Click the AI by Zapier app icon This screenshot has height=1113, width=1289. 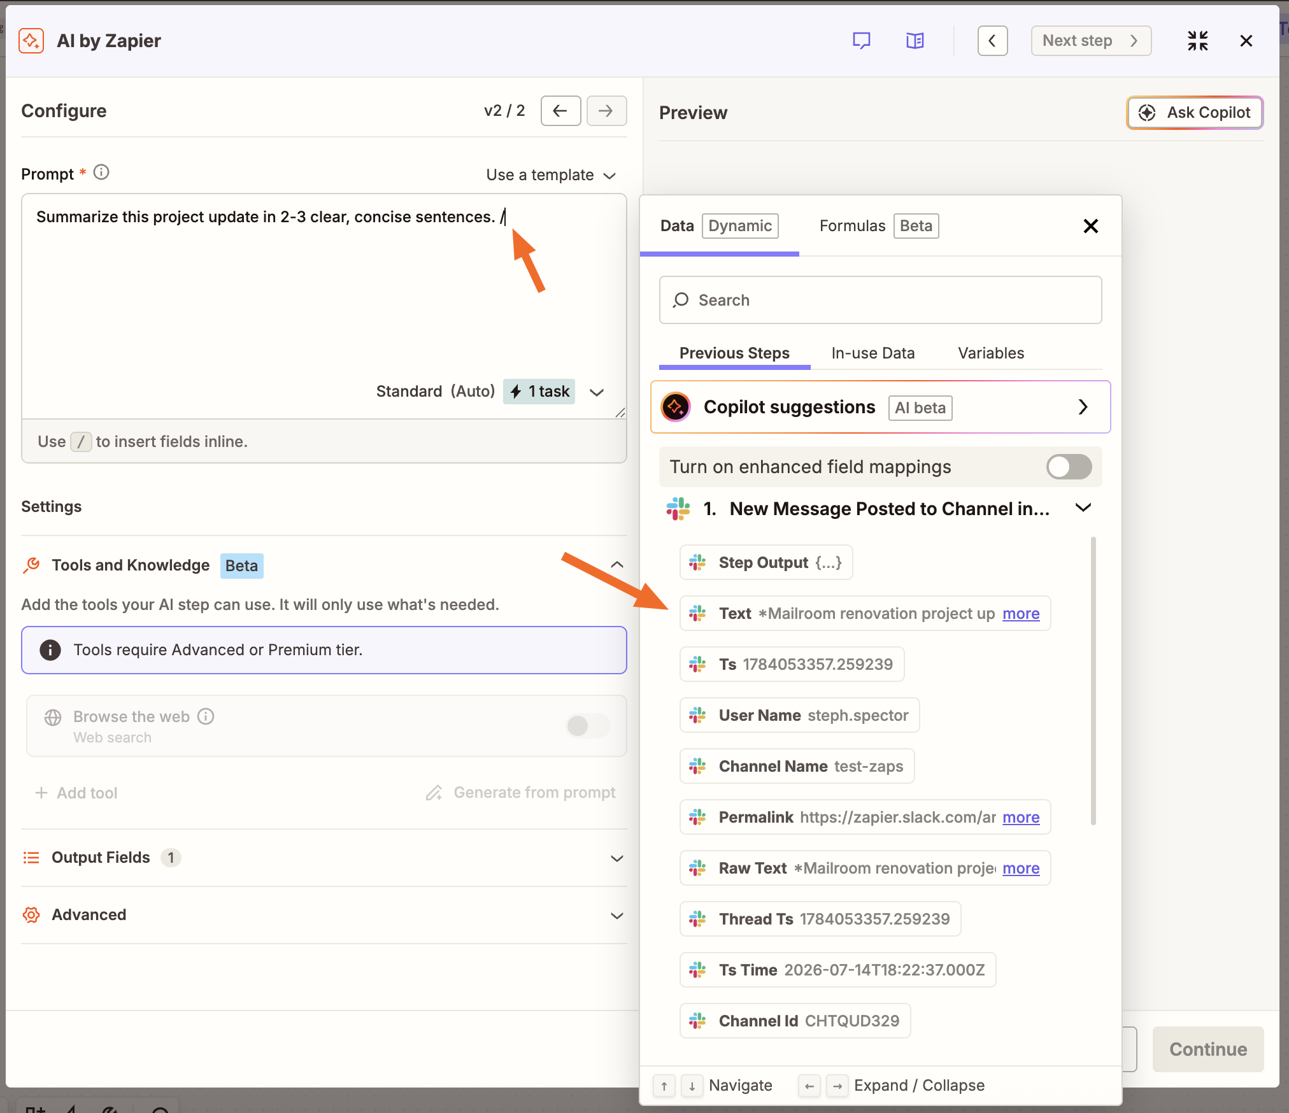click(31, 41)
